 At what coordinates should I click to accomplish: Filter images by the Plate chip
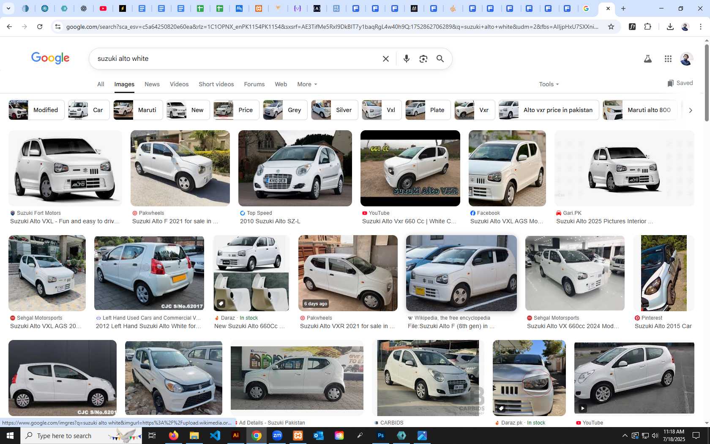point(428,110)
